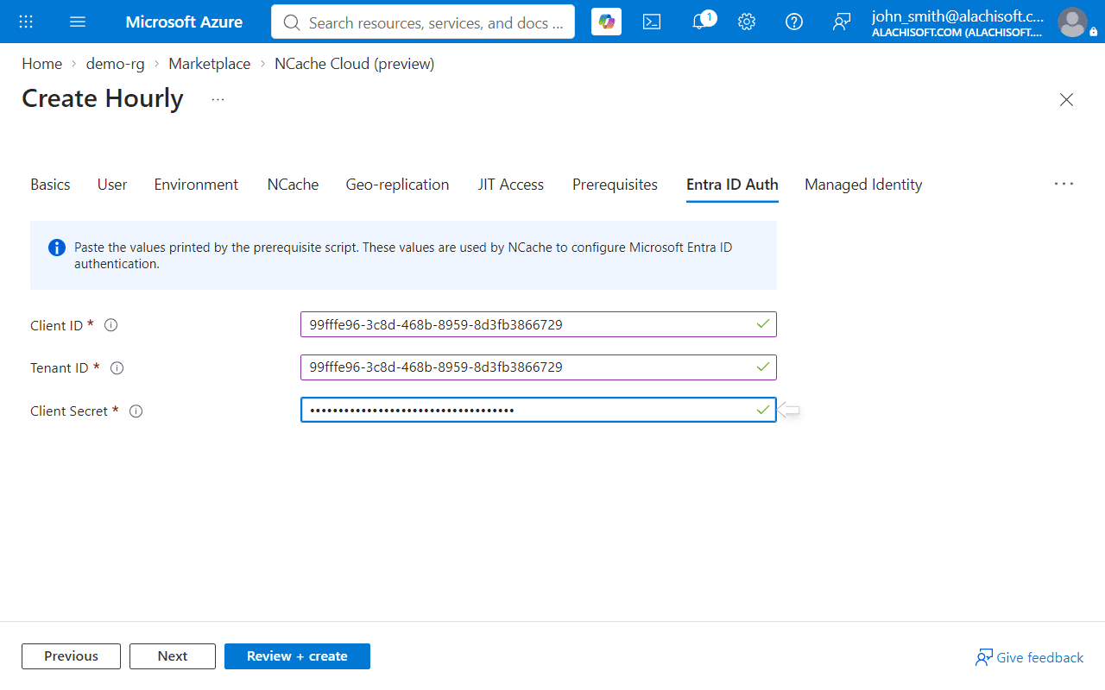Show info tooltip for Client Secret
Viewport: 1105px width, 690px height.
(x=136, y=411)
